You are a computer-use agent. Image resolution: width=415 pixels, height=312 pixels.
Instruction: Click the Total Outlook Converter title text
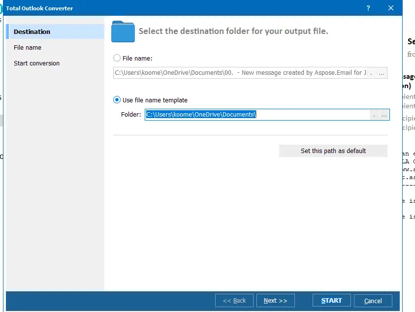coord(39,8)
